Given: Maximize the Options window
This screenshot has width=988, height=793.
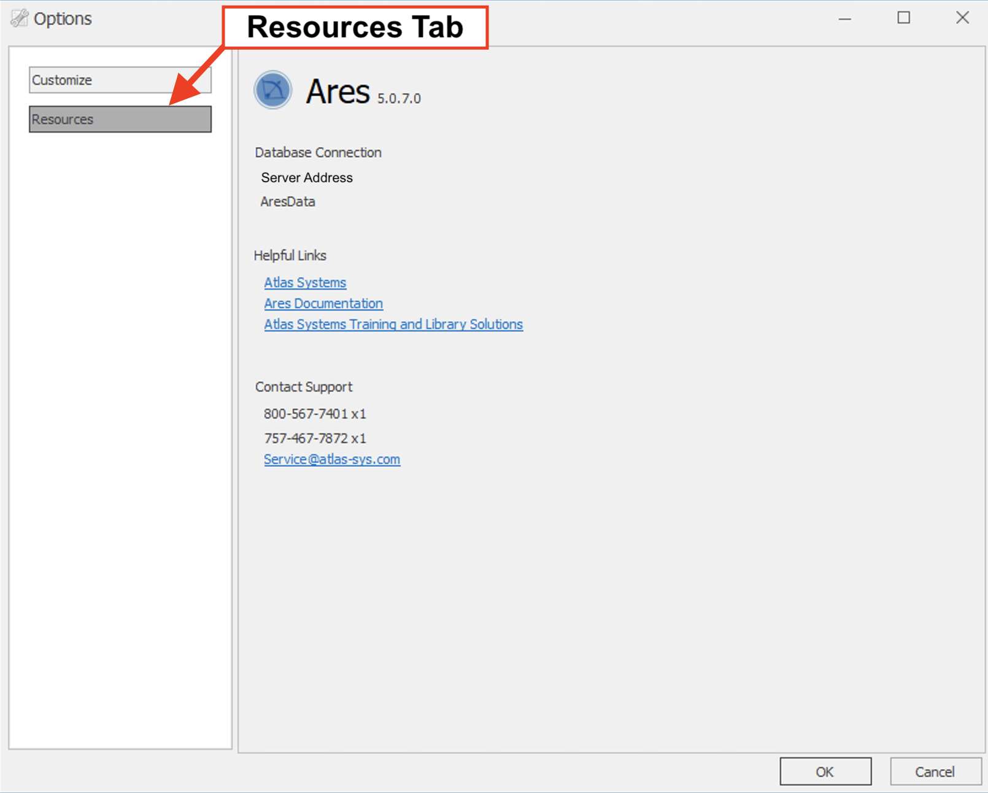Looking at the screenshot, I should coord(904,18).
